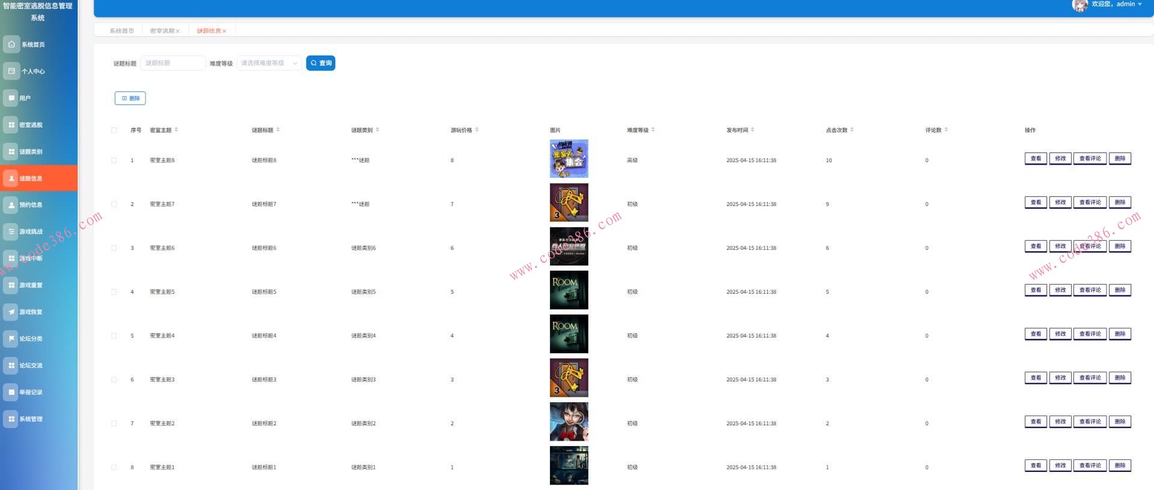
Task: Open 密室逃脱 grid icon in sidebar
Action: 11,125
